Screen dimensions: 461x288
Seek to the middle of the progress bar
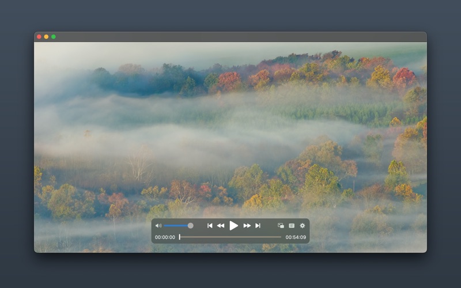[x=231, y=237]
